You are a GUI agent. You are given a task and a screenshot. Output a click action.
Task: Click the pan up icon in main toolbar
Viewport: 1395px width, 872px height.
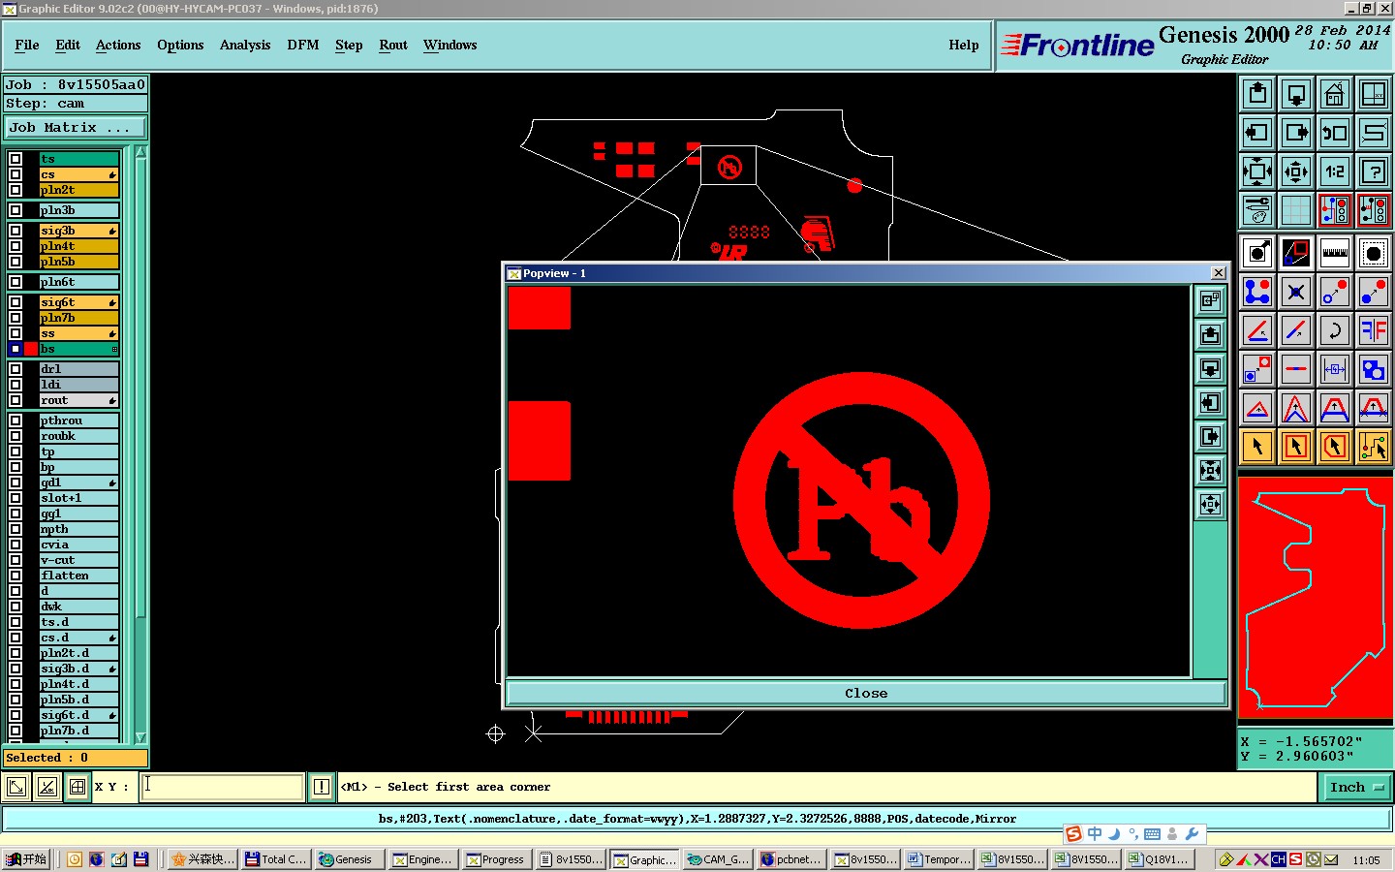pyautogui.click(x=1257, y=94)
